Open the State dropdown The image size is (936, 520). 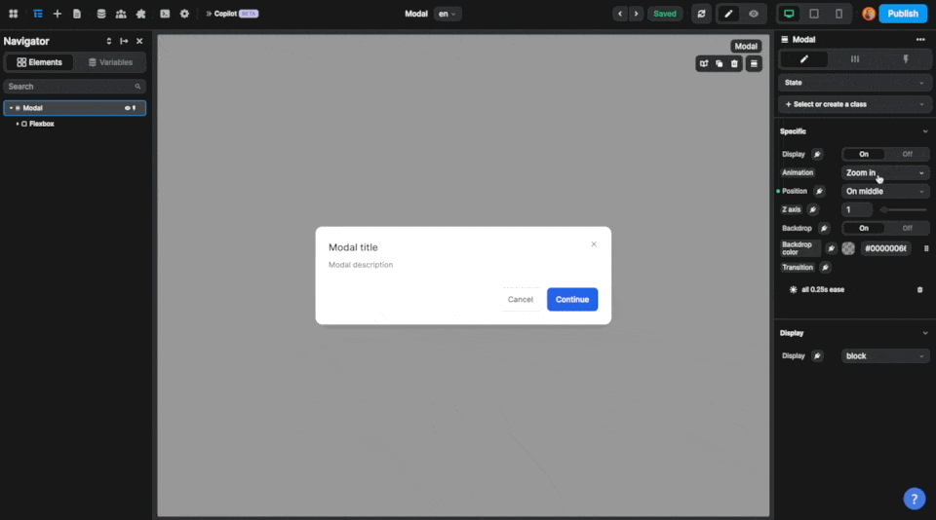pyautogui.click(x=854, y=83)
